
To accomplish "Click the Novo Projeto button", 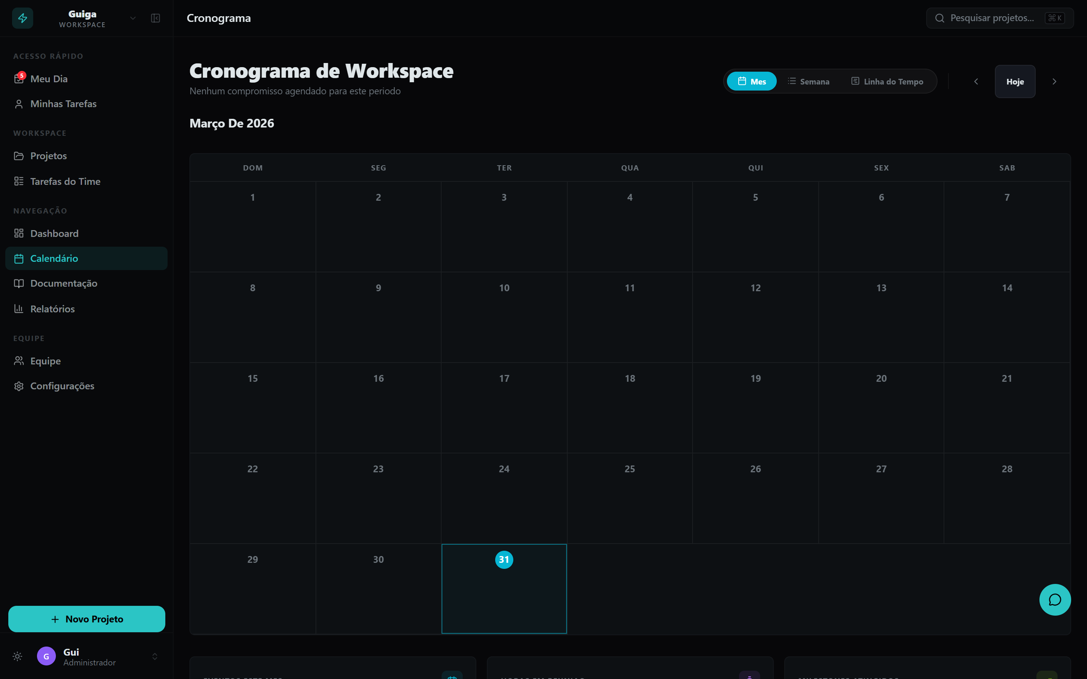I will pyautogui.click(x=86, y=619).
